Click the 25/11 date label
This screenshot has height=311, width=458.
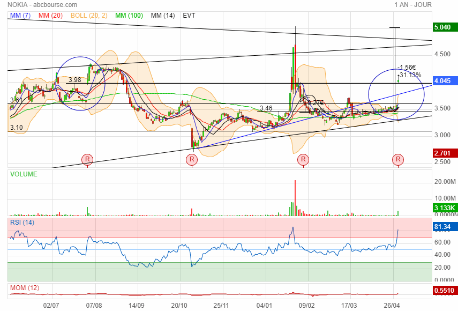click(x=221, y=306)
